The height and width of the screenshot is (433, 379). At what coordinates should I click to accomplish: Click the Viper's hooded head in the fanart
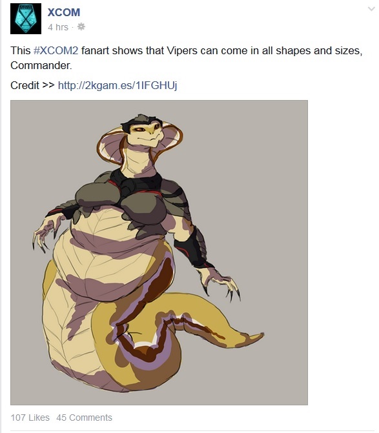point(139,139)
